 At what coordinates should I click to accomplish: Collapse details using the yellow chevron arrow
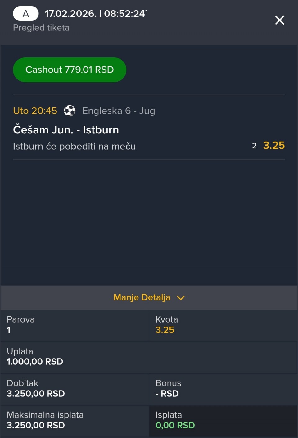[181, 298]
